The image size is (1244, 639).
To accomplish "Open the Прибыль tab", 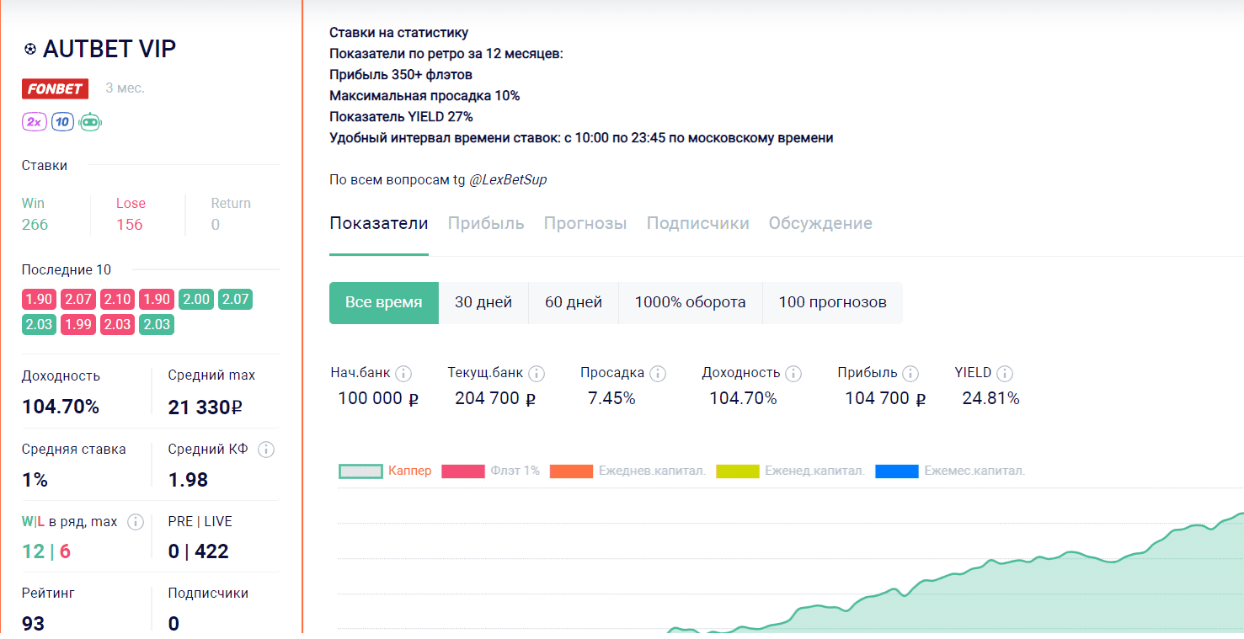I will coord(486,224).
